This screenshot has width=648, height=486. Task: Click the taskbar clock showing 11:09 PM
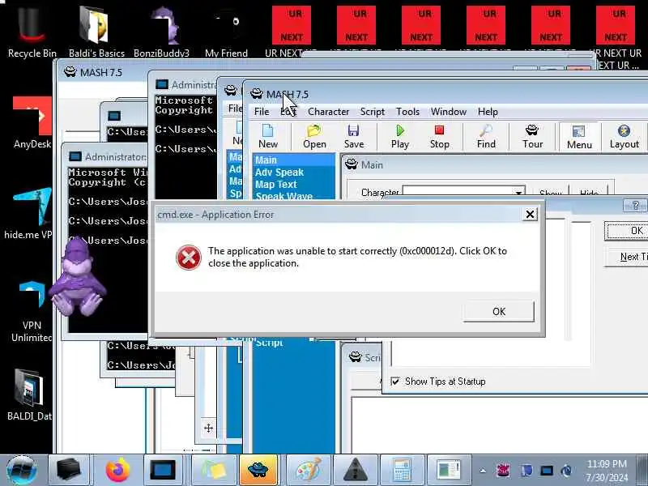[607, 471]
